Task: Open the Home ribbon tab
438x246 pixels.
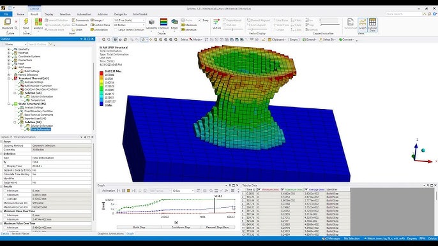Action: pos(20,14)
